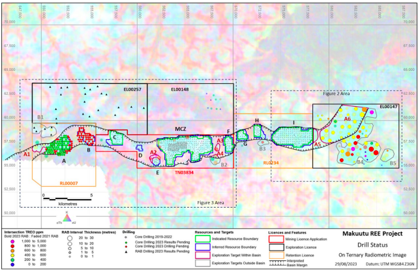Click the TN03834 red label
Viewport: 420px width, 272px height.
point(185,172)
